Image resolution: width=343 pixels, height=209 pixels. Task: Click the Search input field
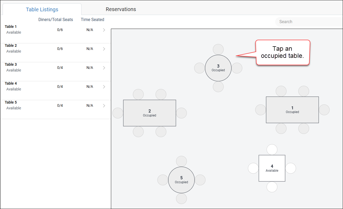(309, 22)
